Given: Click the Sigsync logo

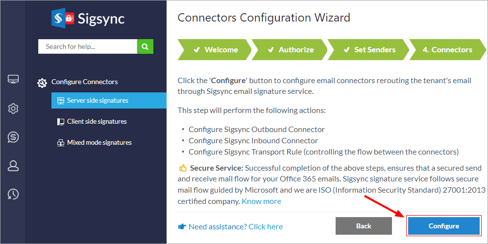Looking at the screenshot, I should [x=88, y=19].
